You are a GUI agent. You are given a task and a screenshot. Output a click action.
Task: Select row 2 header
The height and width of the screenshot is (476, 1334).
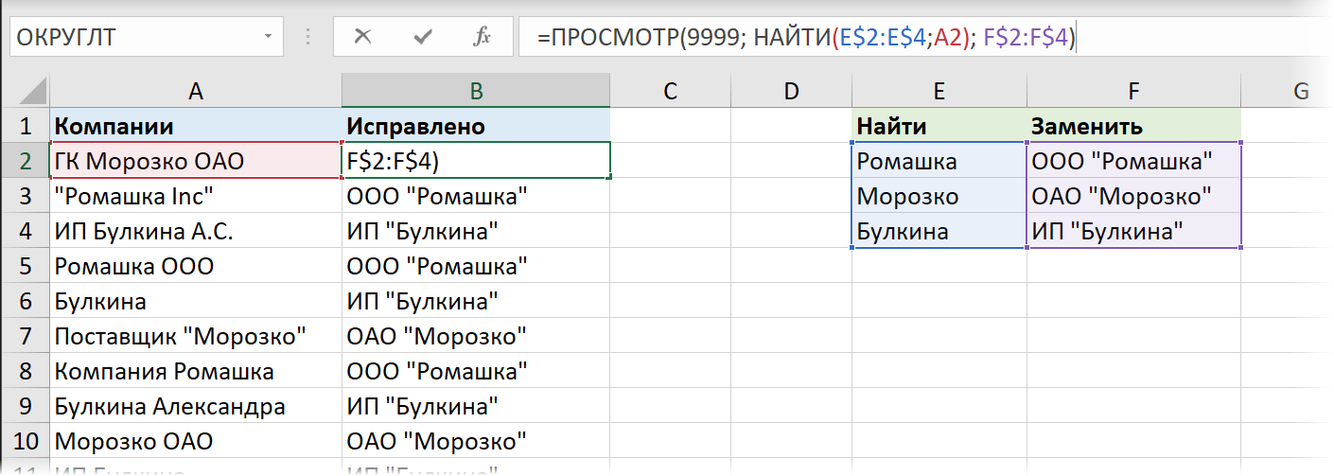25,161
